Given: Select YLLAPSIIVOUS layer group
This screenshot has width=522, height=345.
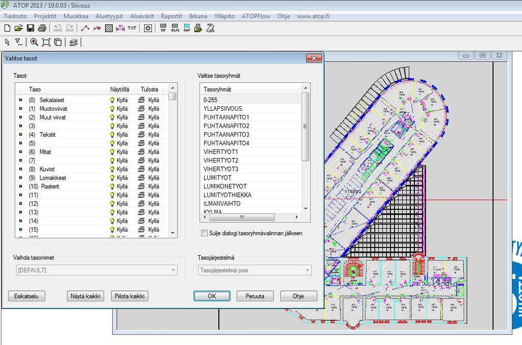Looking at the screenshot, I should click(x=251, y=109).
